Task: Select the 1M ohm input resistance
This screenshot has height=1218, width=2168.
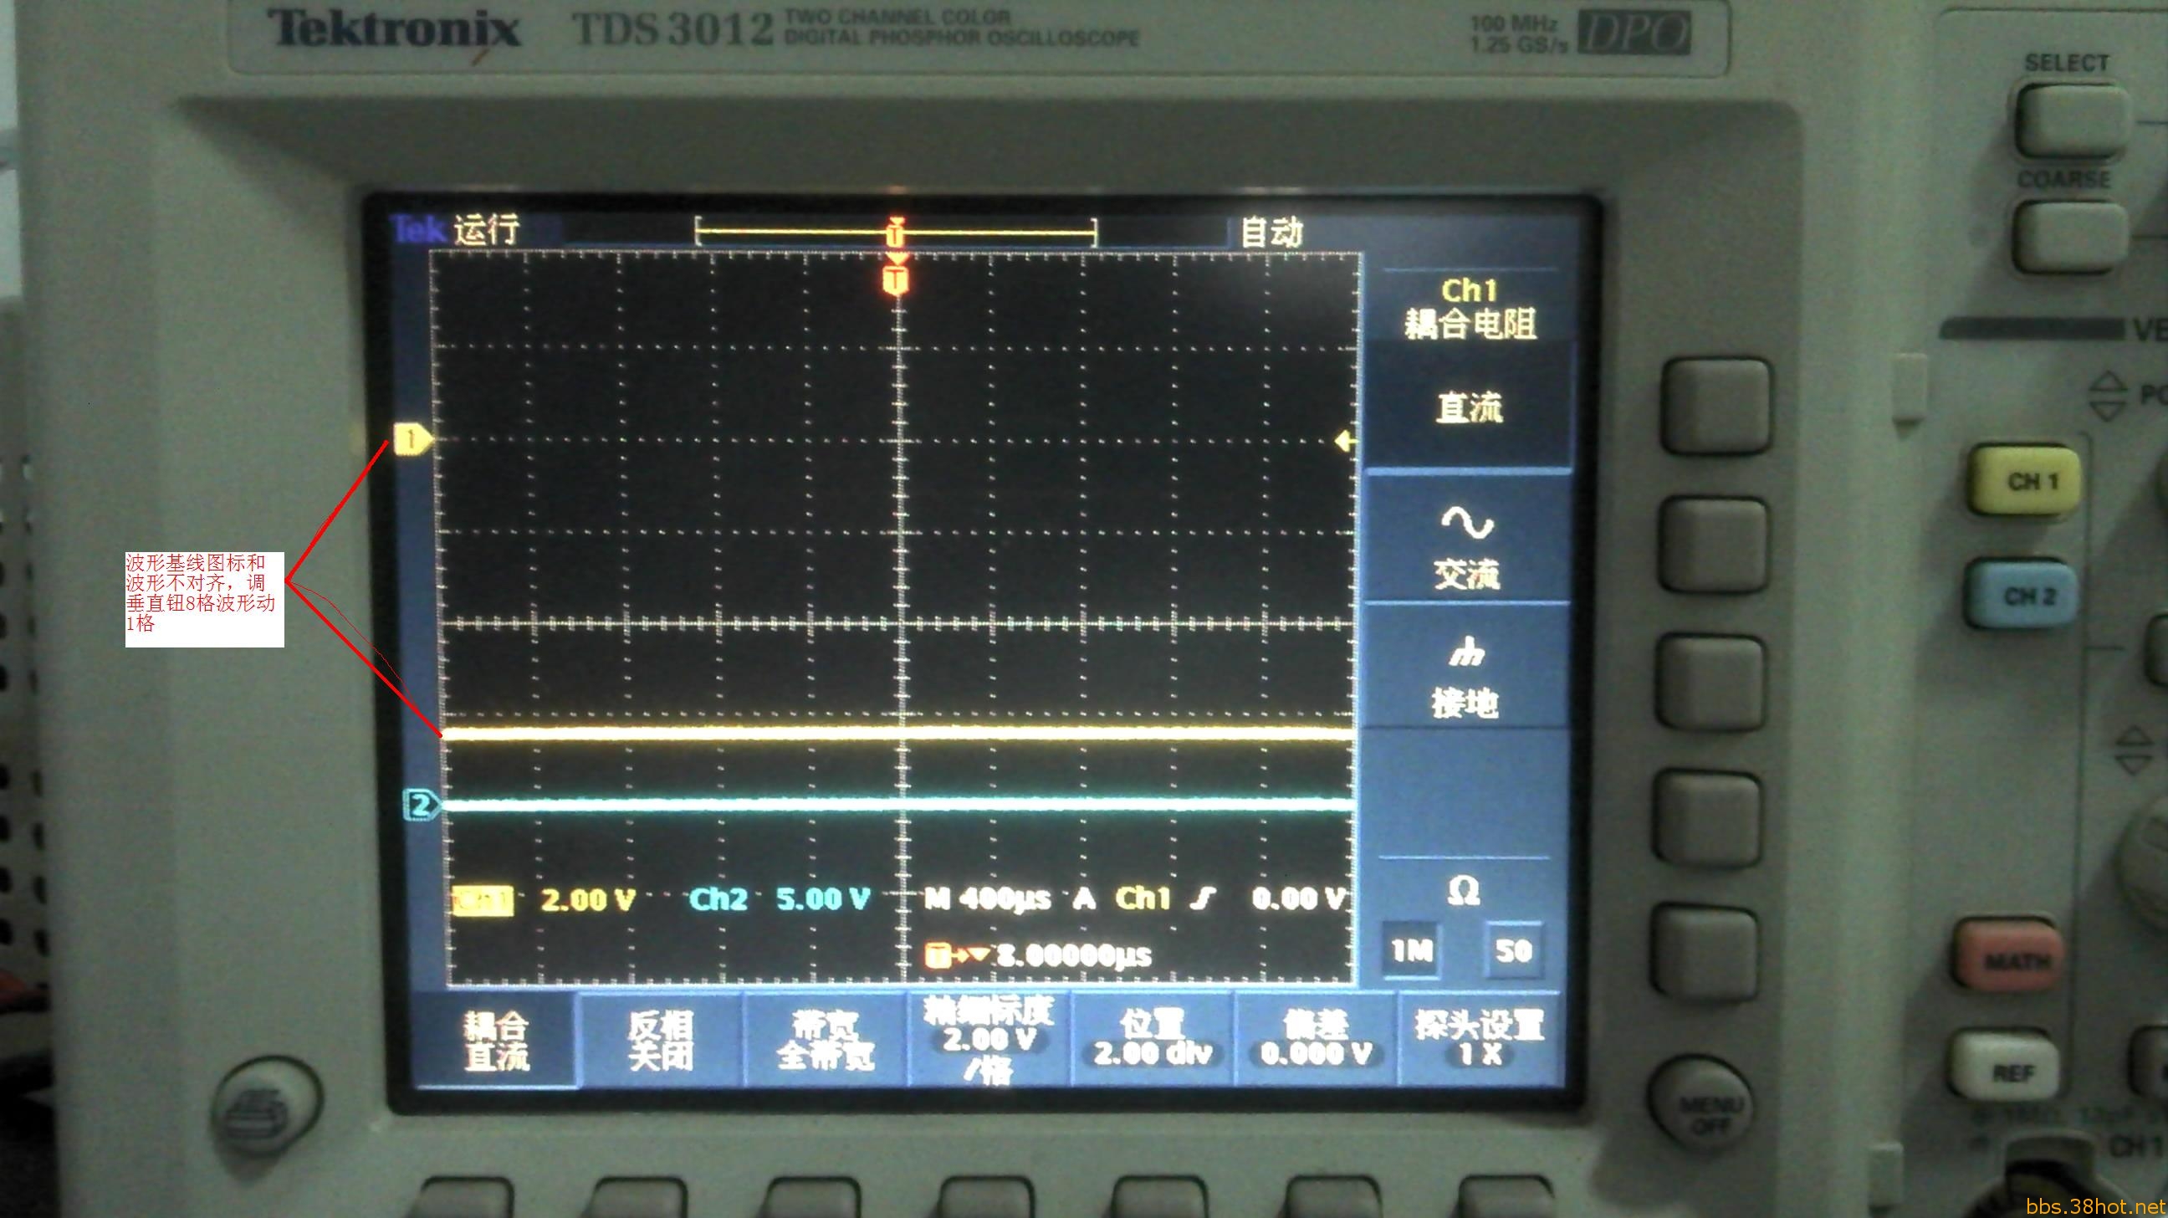Action: (x=1410, y=951)
